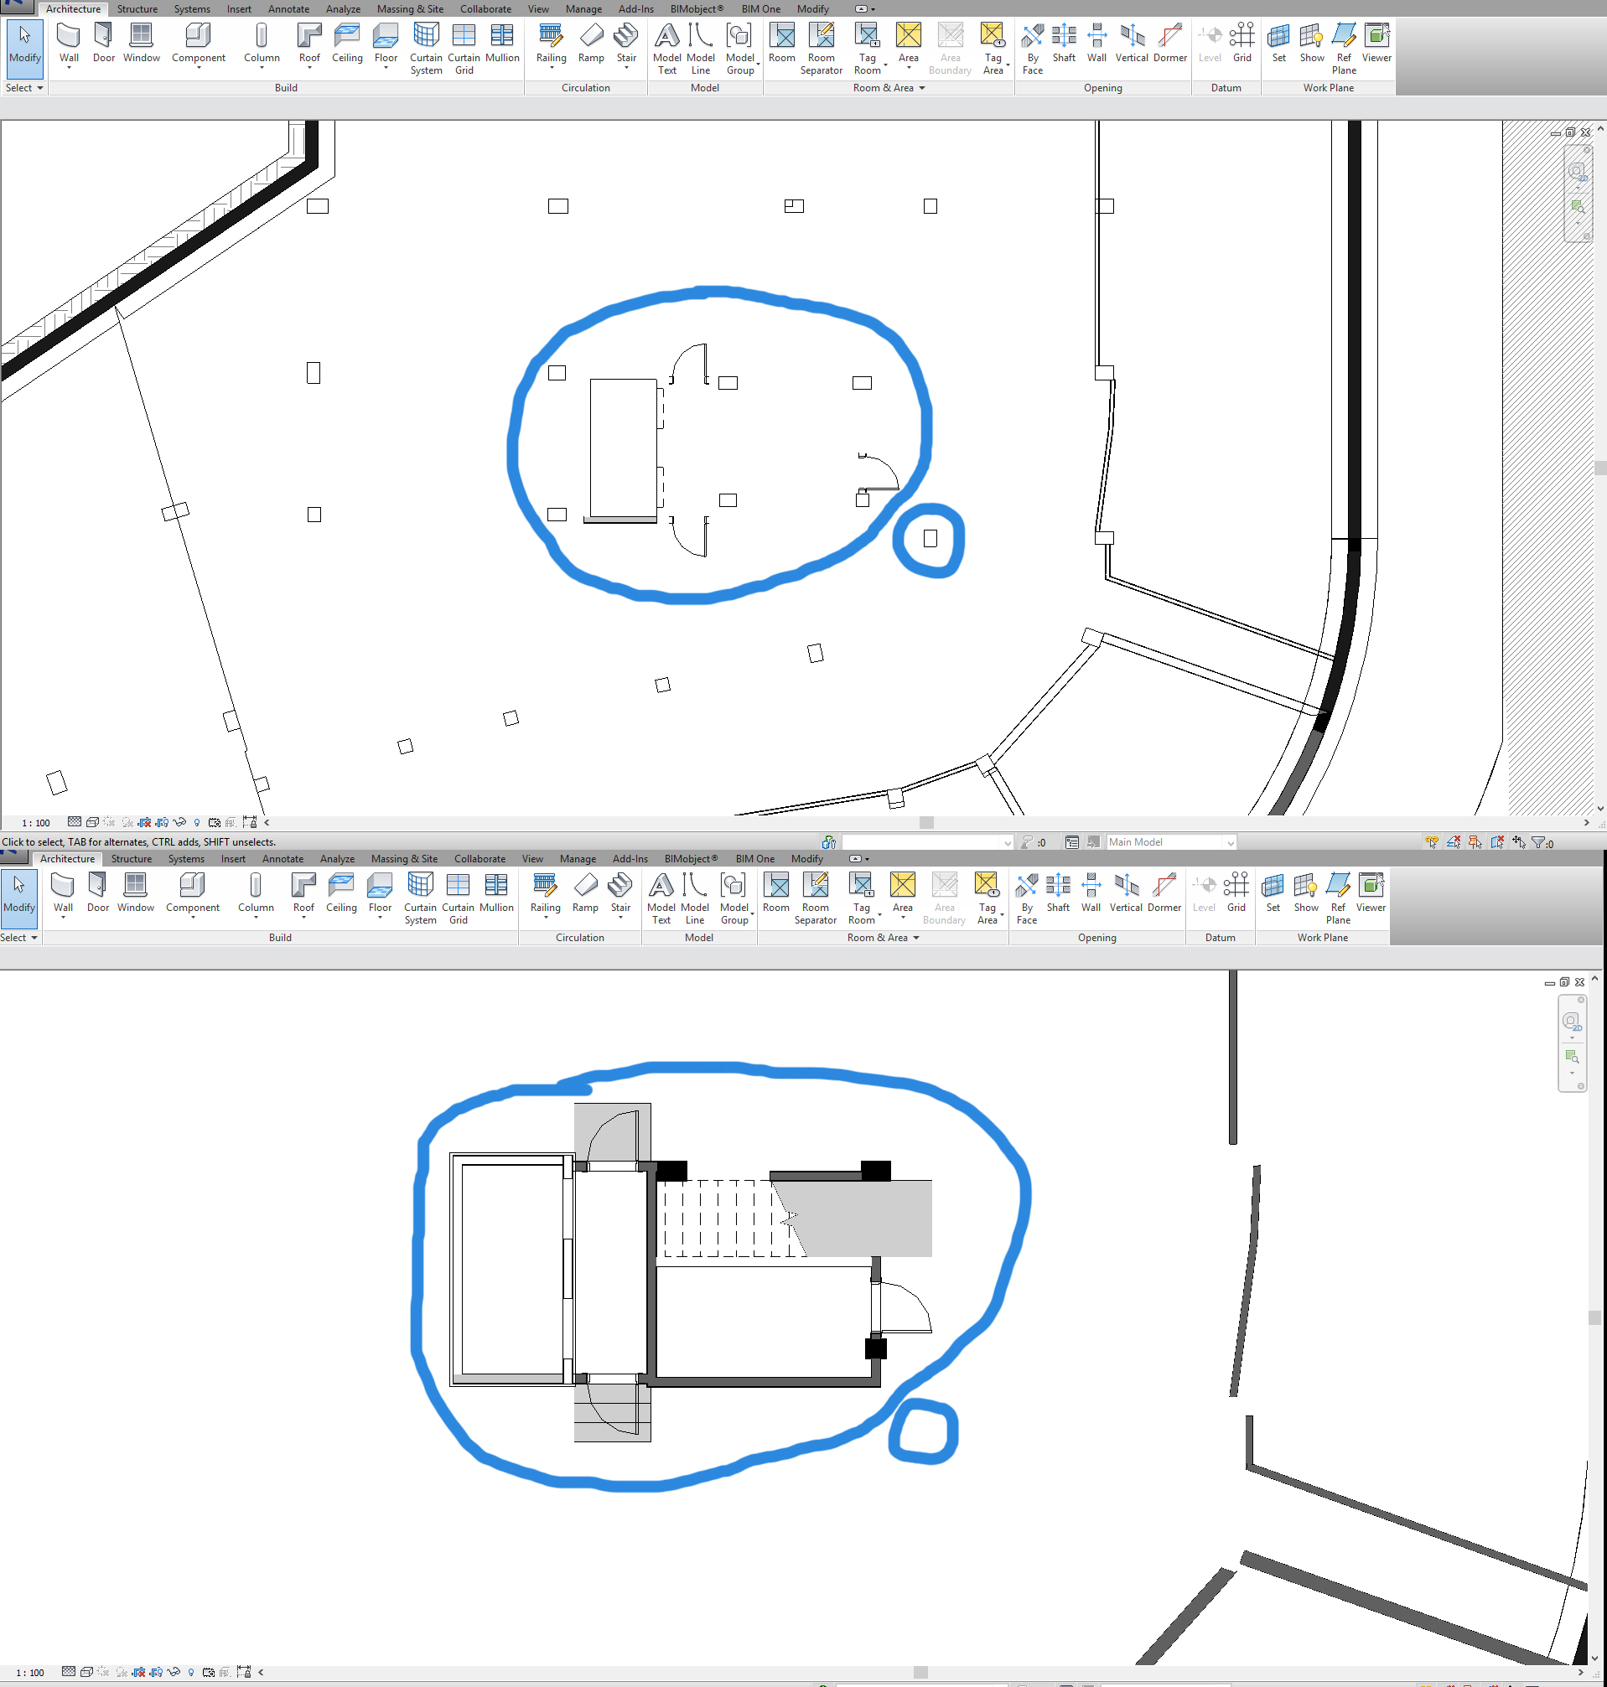The image size is (1607, 1687).
Task: Toggle Drag Elements on Selection in status bar
Action: (1519, 841)
